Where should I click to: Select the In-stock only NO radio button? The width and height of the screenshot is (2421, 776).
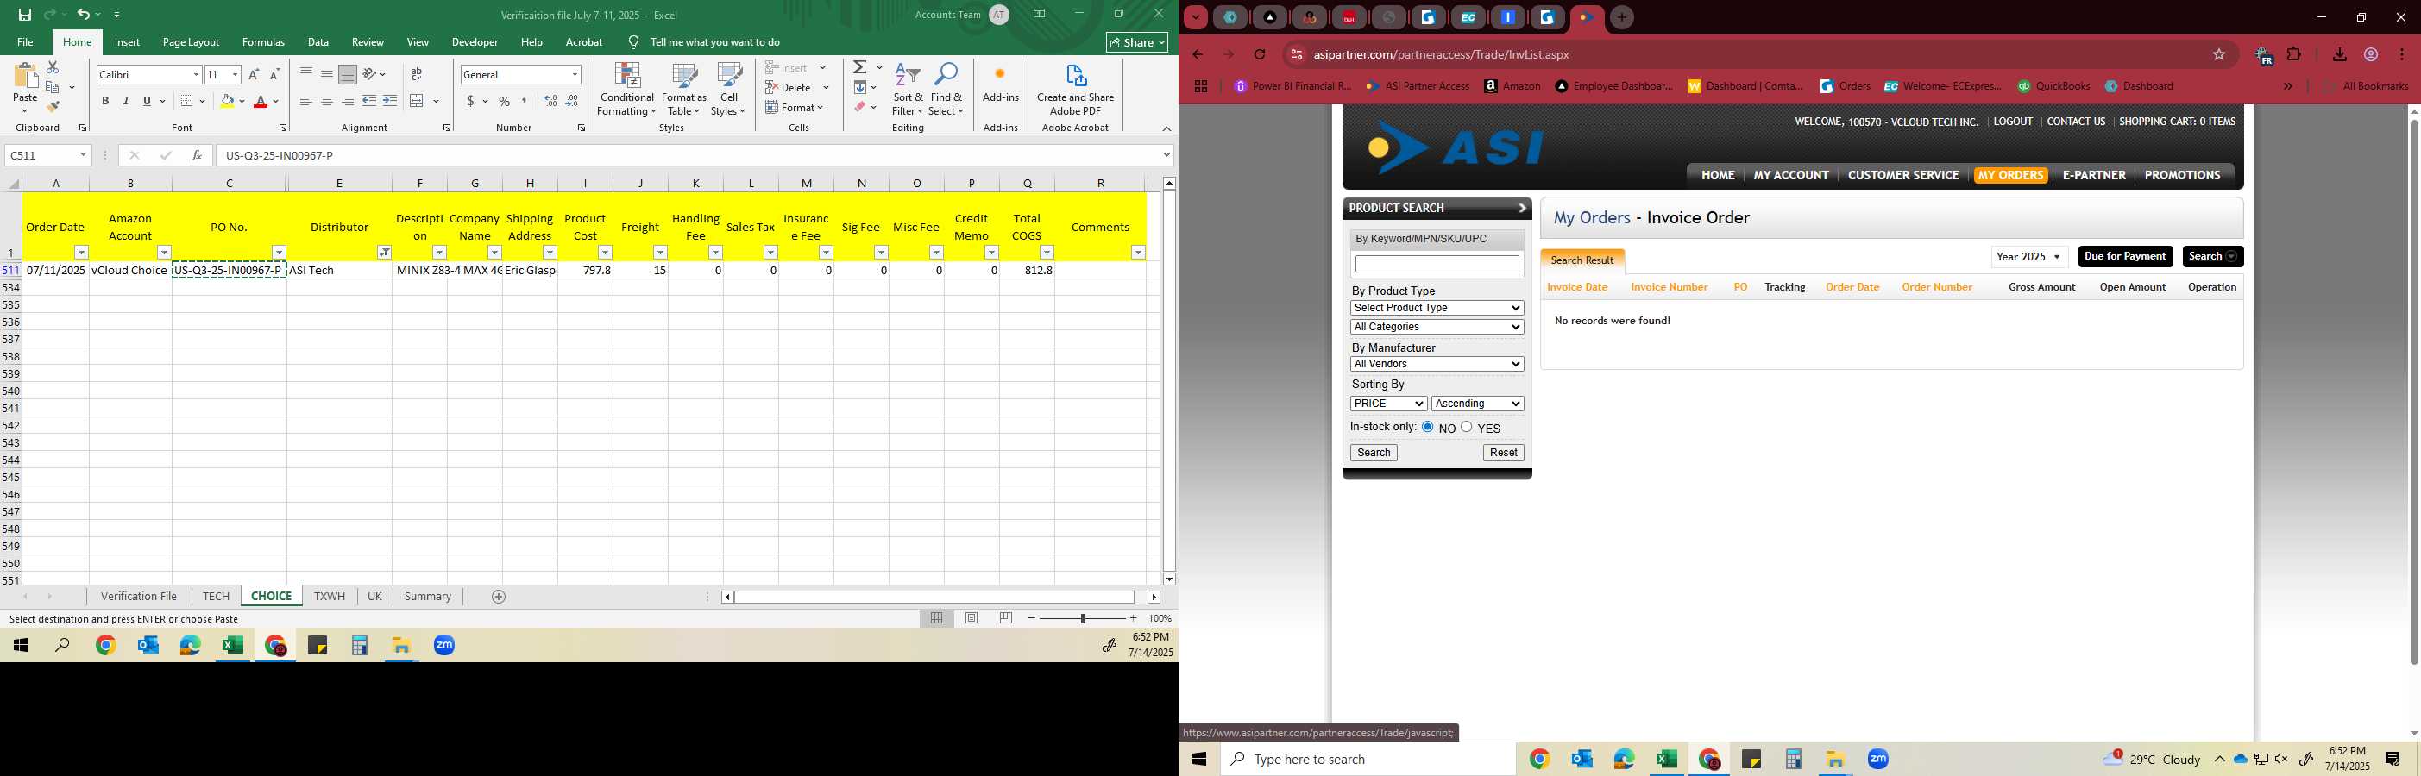(1428, 427)
